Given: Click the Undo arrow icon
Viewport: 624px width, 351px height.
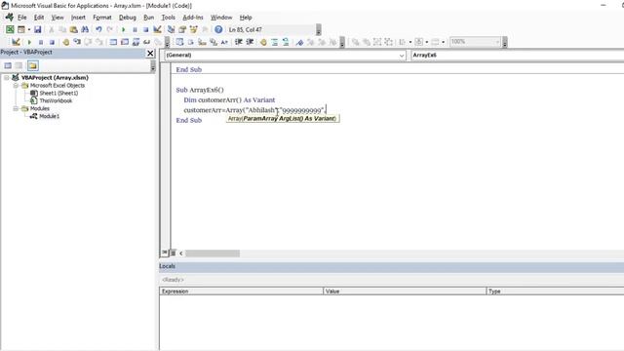Looking at the screenshot, I should [98, 29].
